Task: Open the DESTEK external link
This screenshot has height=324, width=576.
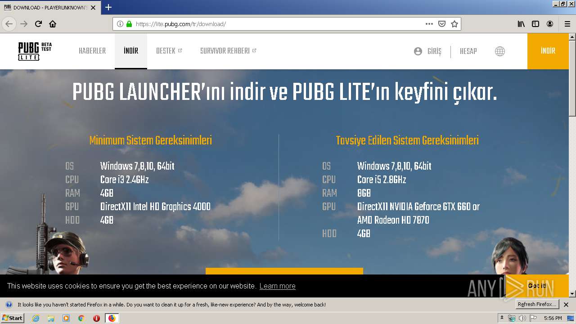Action: [x=169, y=51]
